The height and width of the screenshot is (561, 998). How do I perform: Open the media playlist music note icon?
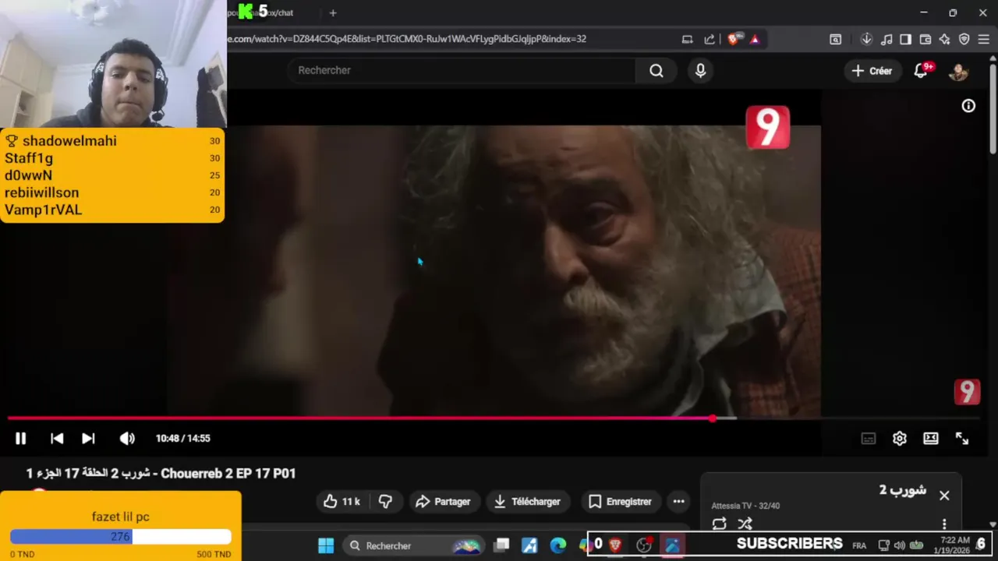(887, 39)
